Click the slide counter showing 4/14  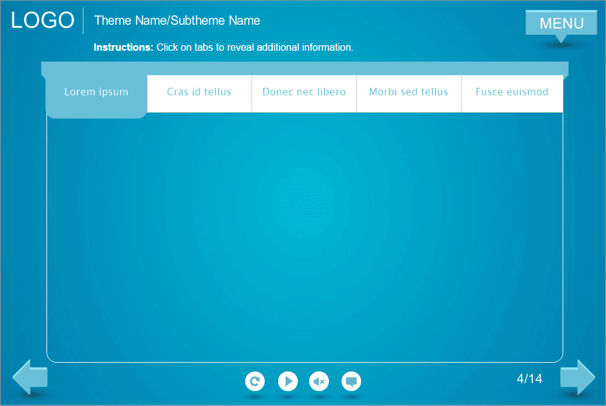pos(530,378)
